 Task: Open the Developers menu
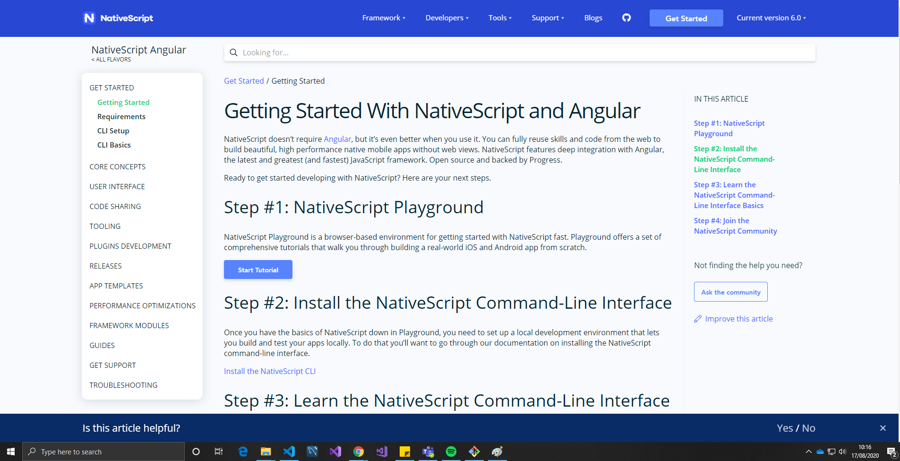pyautogui.click(x=446, y=17)
